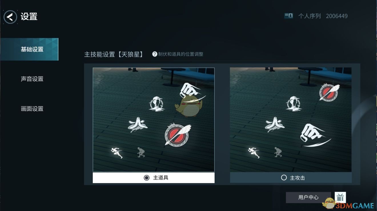Click the 主道具 layout preview thumbnail
Screen dimensions: 377x211
pyautogui.click(x=154, y=120)
